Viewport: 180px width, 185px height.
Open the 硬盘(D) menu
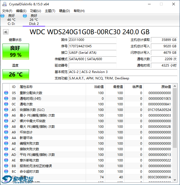click(64, 11)
